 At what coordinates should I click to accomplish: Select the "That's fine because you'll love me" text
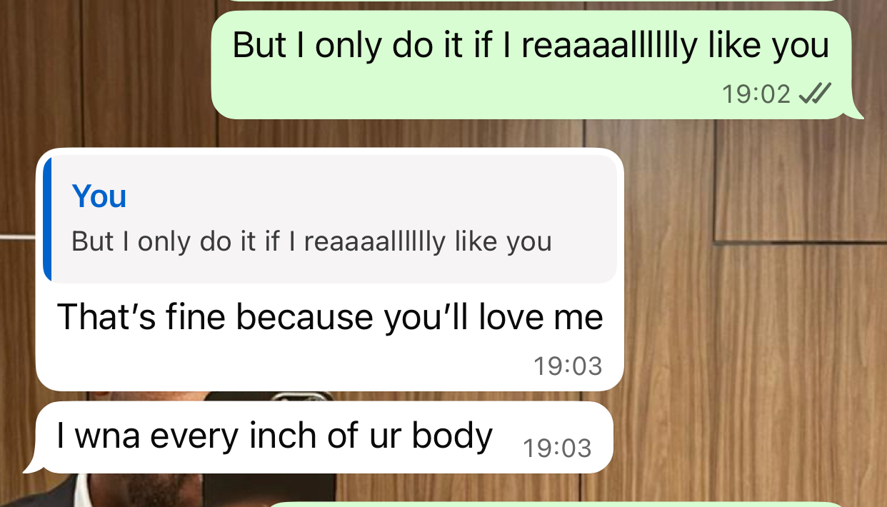point(330,316)
